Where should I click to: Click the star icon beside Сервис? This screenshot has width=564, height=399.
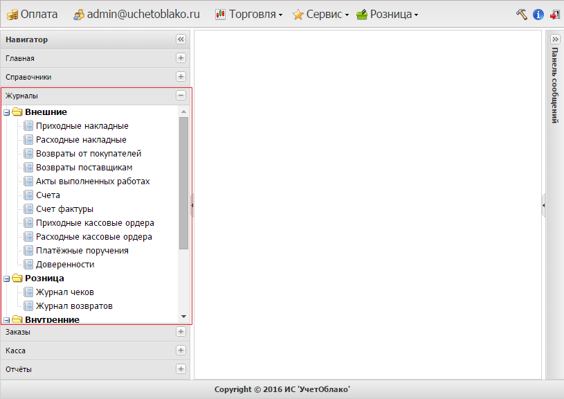coord(298,15)
